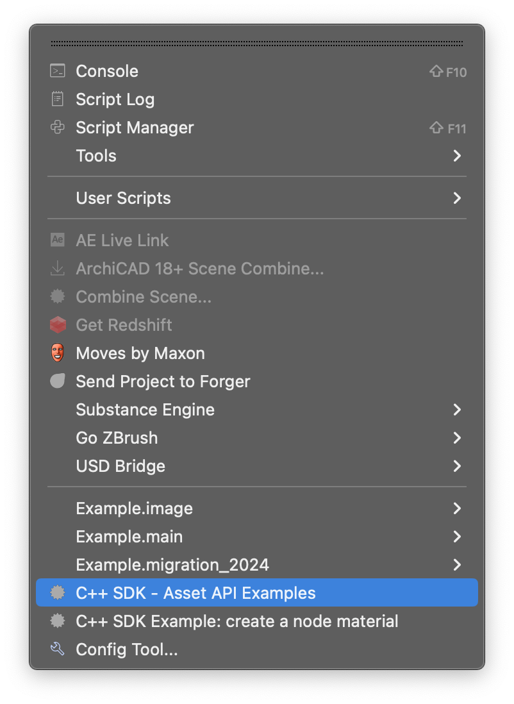Click the Console terminal icon

click(x=58, y=71)
